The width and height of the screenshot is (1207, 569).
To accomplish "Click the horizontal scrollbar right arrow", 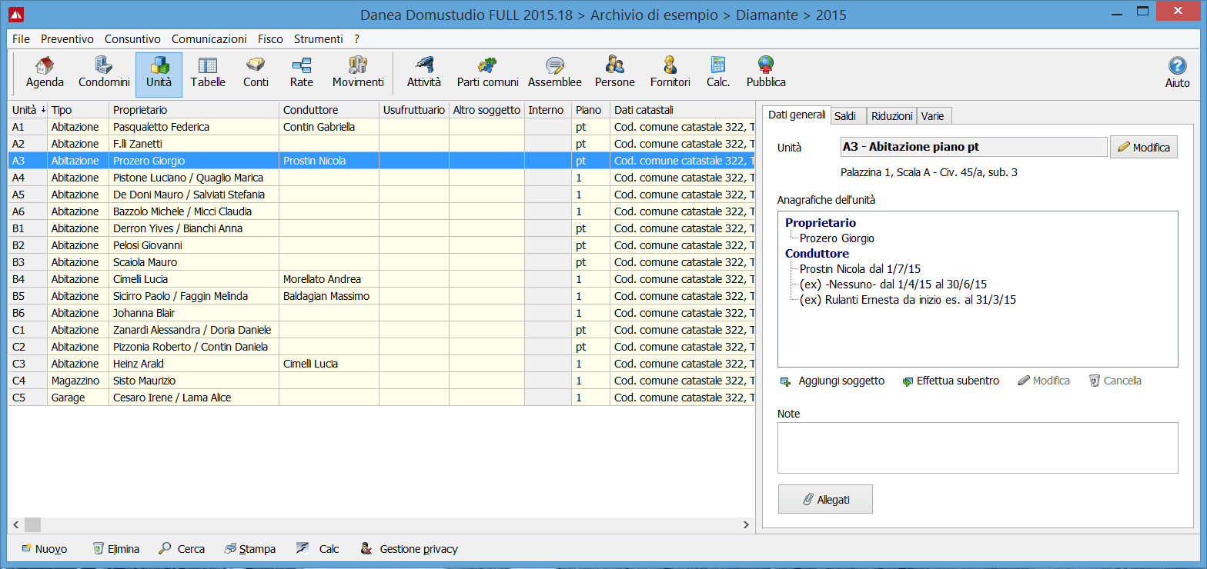I will [746, 524].
